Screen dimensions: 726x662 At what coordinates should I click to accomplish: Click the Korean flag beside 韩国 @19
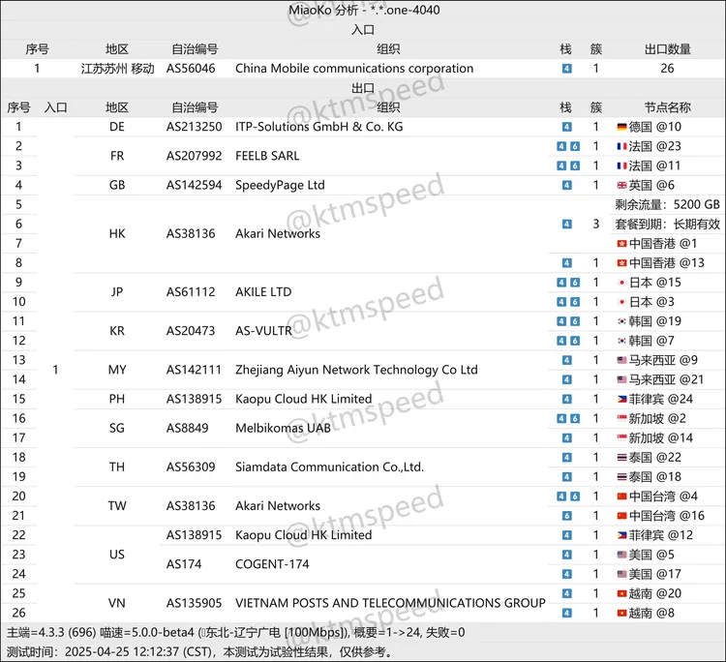coord(622,321)
